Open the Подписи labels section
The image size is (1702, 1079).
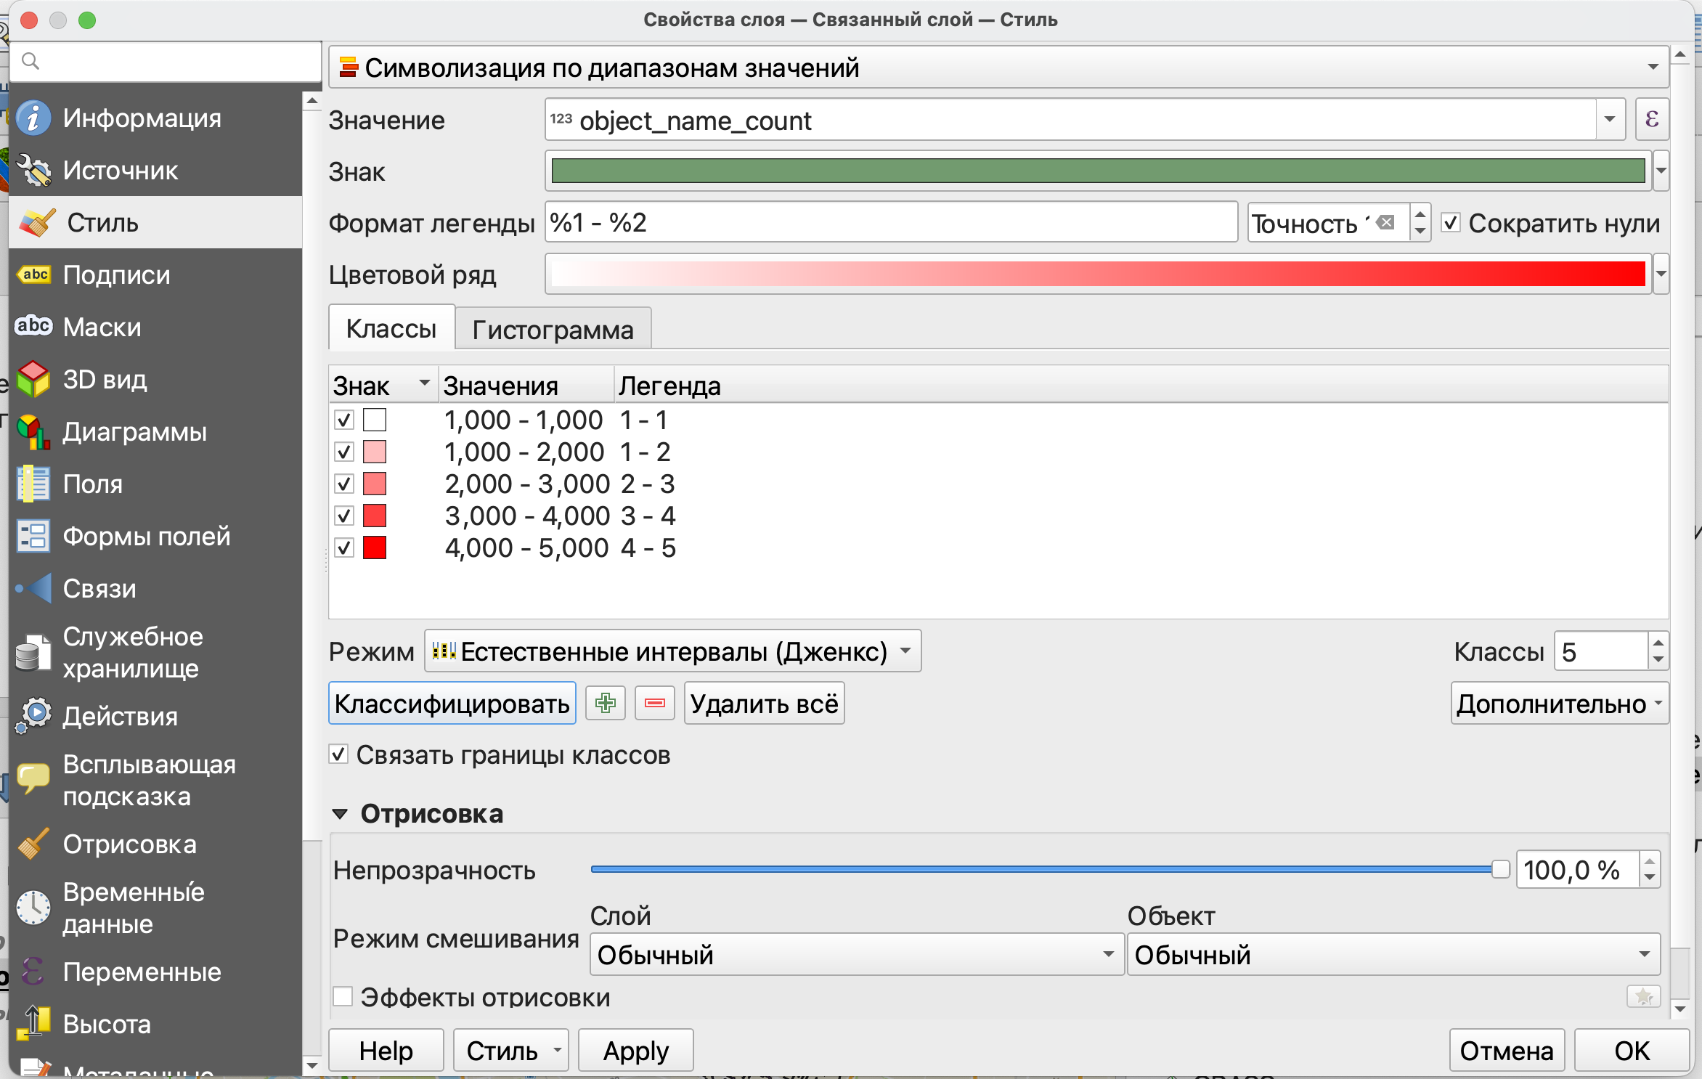[116, 275]
